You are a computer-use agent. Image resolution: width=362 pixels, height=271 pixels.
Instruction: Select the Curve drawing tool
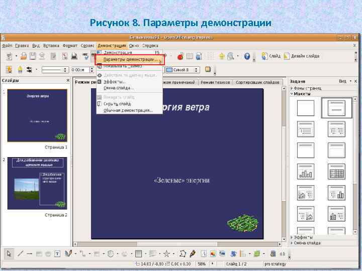(x=68, y=254)
